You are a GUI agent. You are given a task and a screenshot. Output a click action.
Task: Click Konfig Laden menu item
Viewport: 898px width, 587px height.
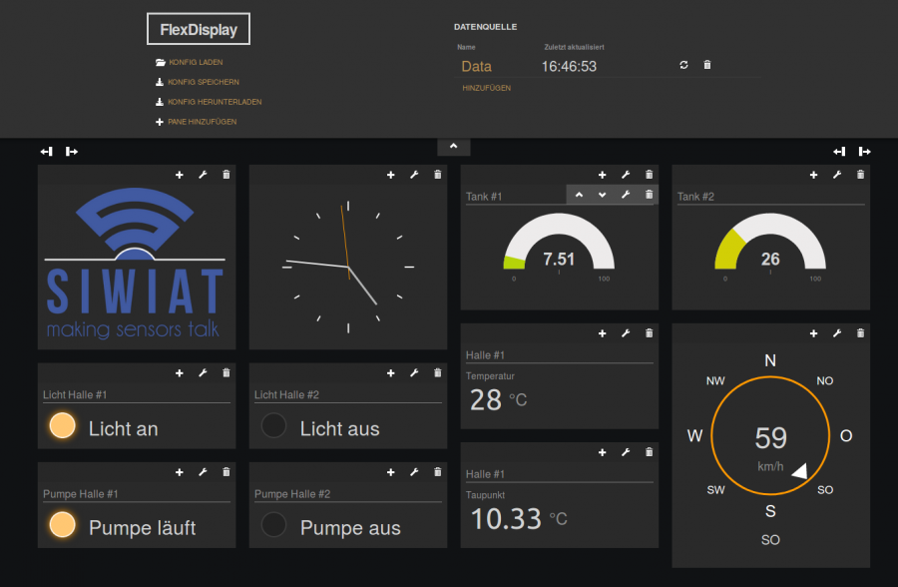point(195,62)
